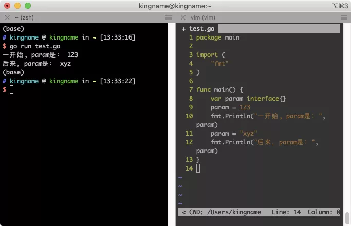Open the zsh pane hamburger menu
Image resolution: width=351 pixels, height=226 pixels.
pyautogui.click(x=169, y=17)
